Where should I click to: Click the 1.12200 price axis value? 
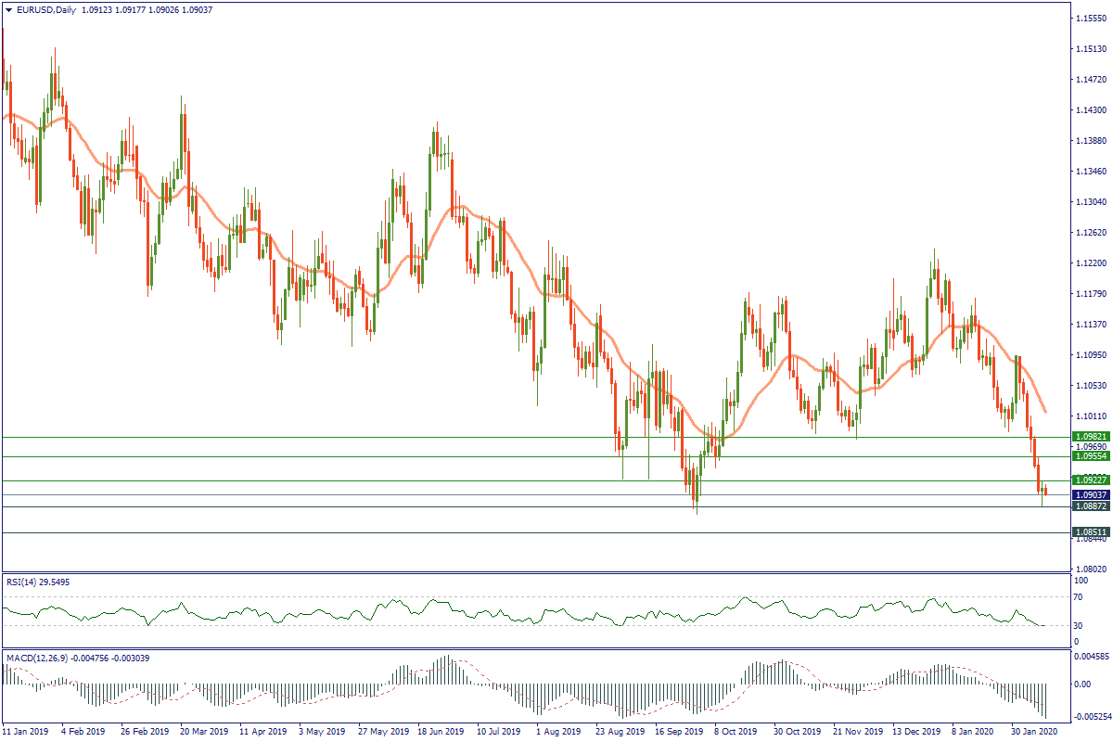pos(1091,263)
